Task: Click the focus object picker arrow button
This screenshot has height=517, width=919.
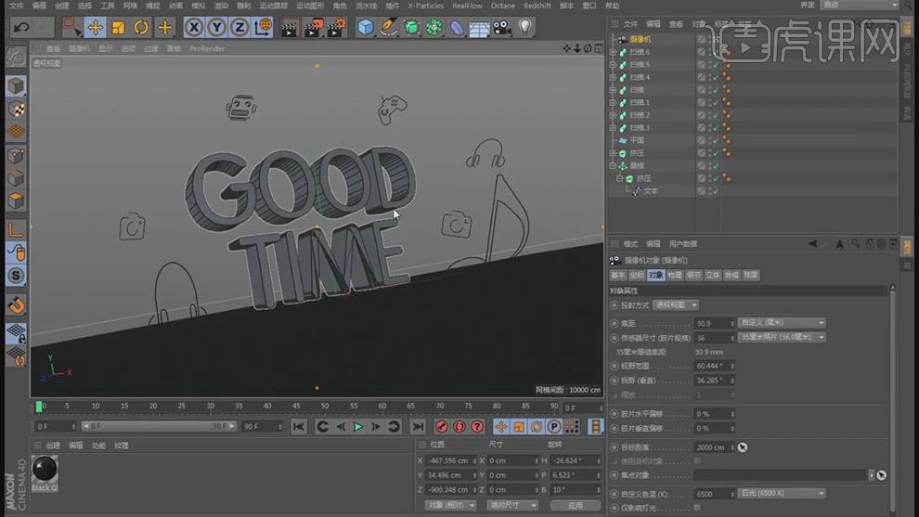Action: pyautogui.click(x=882, y=475)
